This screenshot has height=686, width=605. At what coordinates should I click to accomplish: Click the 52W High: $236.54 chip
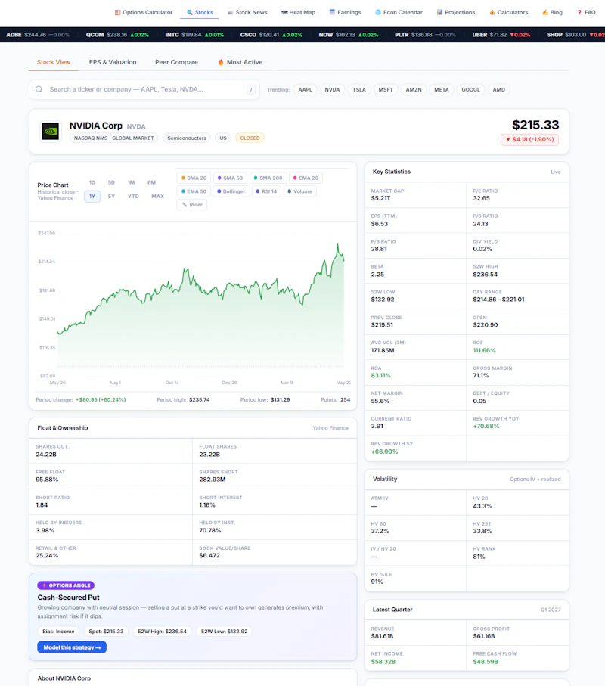click(162, 632)
